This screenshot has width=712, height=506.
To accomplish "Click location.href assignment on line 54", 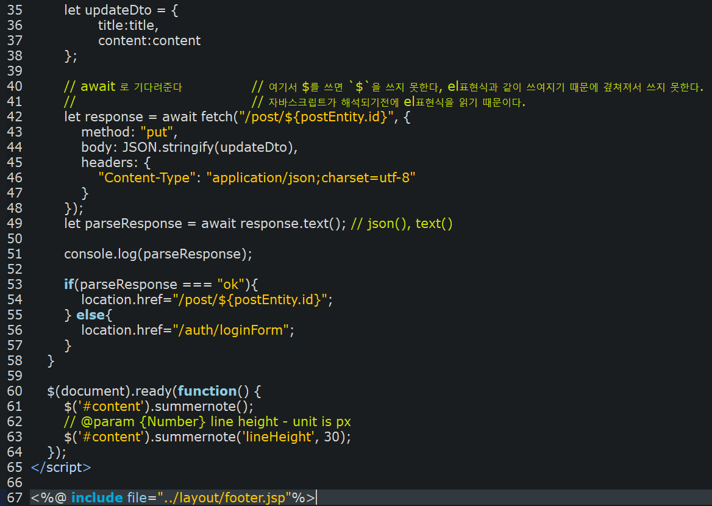I will [x=207, y=300].
